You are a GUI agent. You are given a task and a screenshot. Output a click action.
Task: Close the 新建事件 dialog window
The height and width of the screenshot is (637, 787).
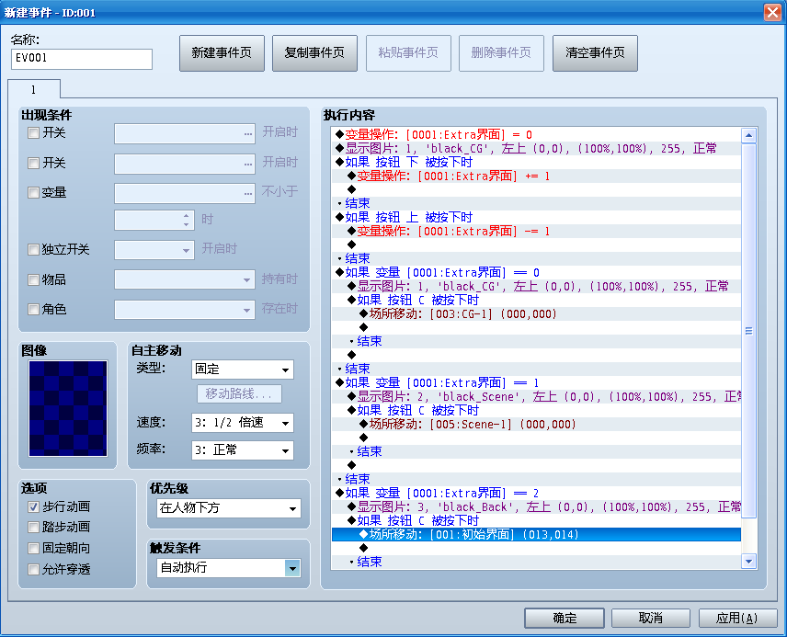(x=772, y=12)
